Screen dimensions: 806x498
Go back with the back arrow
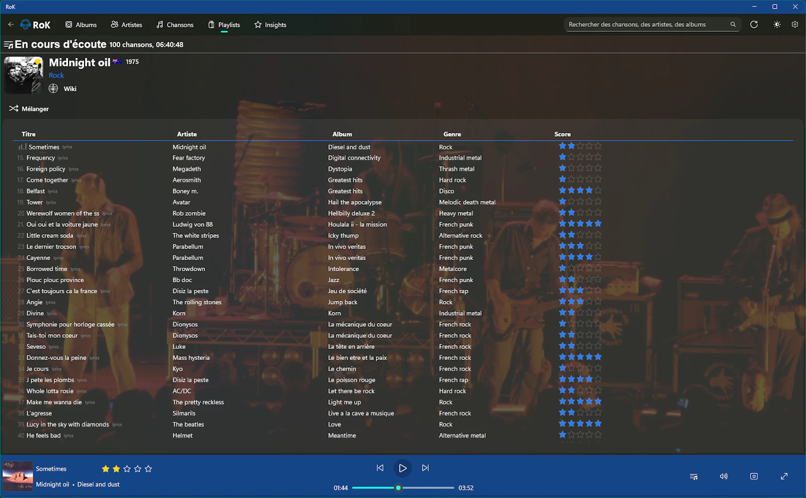click(11, 24)
